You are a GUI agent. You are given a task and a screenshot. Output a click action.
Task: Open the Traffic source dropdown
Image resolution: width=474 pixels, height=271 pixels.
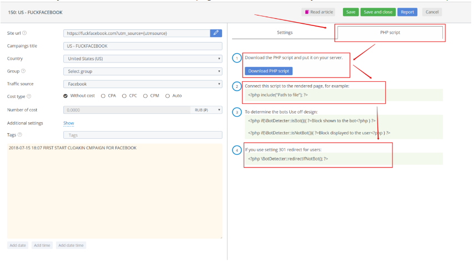pos(143,84)
